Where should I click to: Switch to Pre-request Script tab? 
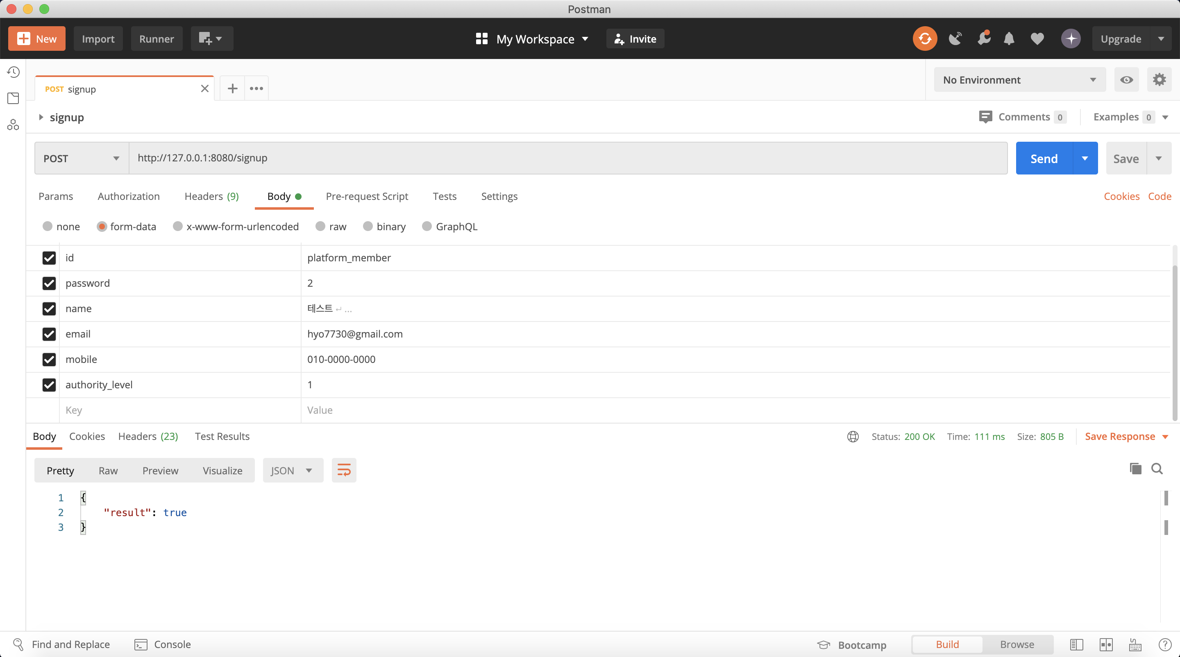pyautogui.click(x=366, y=197)
